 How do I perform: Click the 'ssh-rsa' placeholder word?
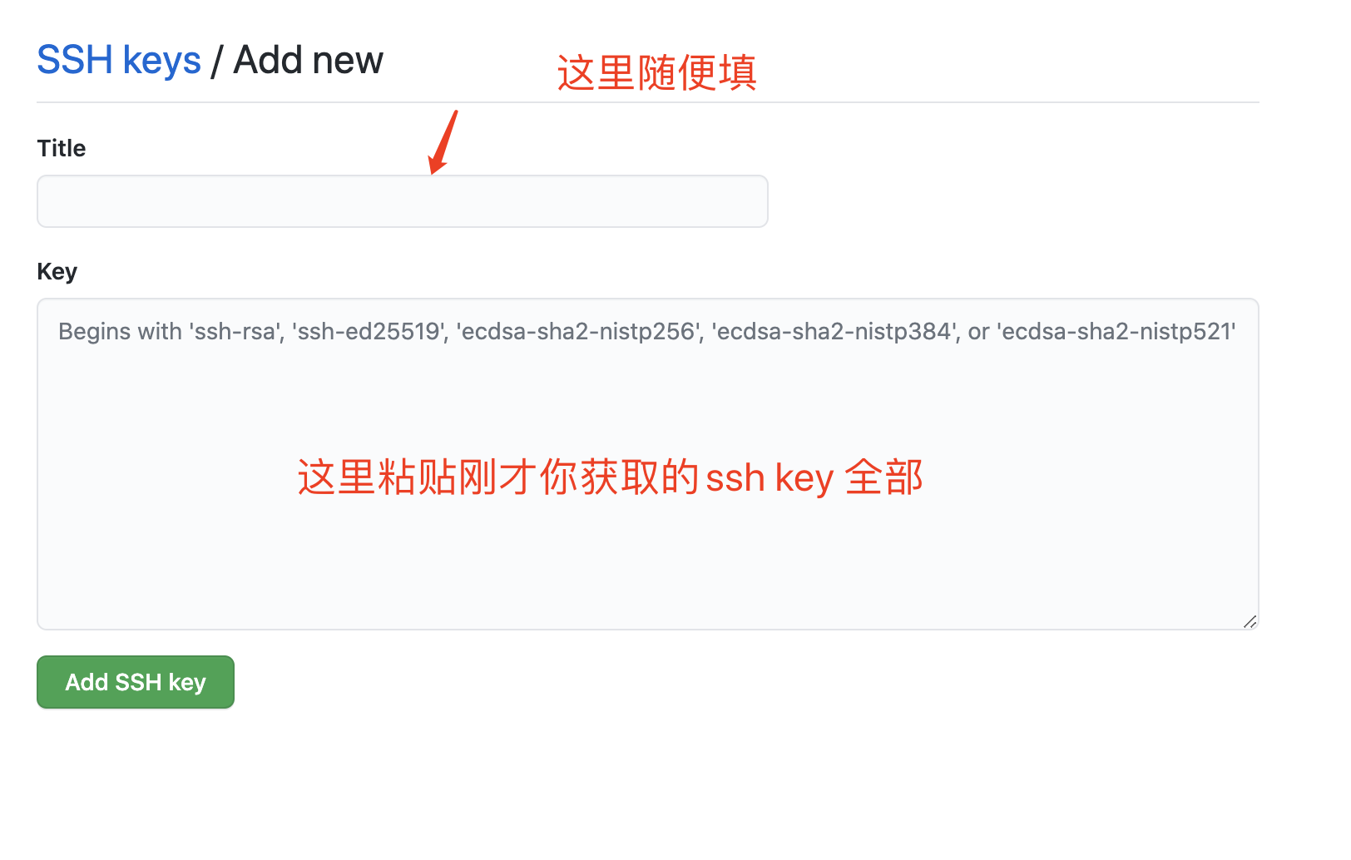[236, 332]
